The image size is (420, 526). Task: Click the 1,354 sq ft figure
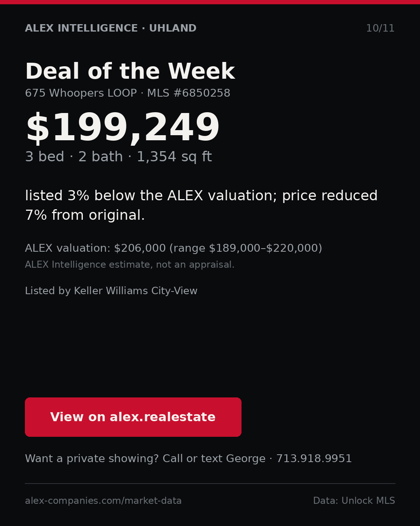tap(174, 157)
